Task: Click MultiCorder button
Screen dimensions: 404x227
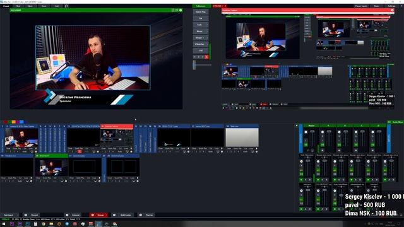Action: point(126,215)
